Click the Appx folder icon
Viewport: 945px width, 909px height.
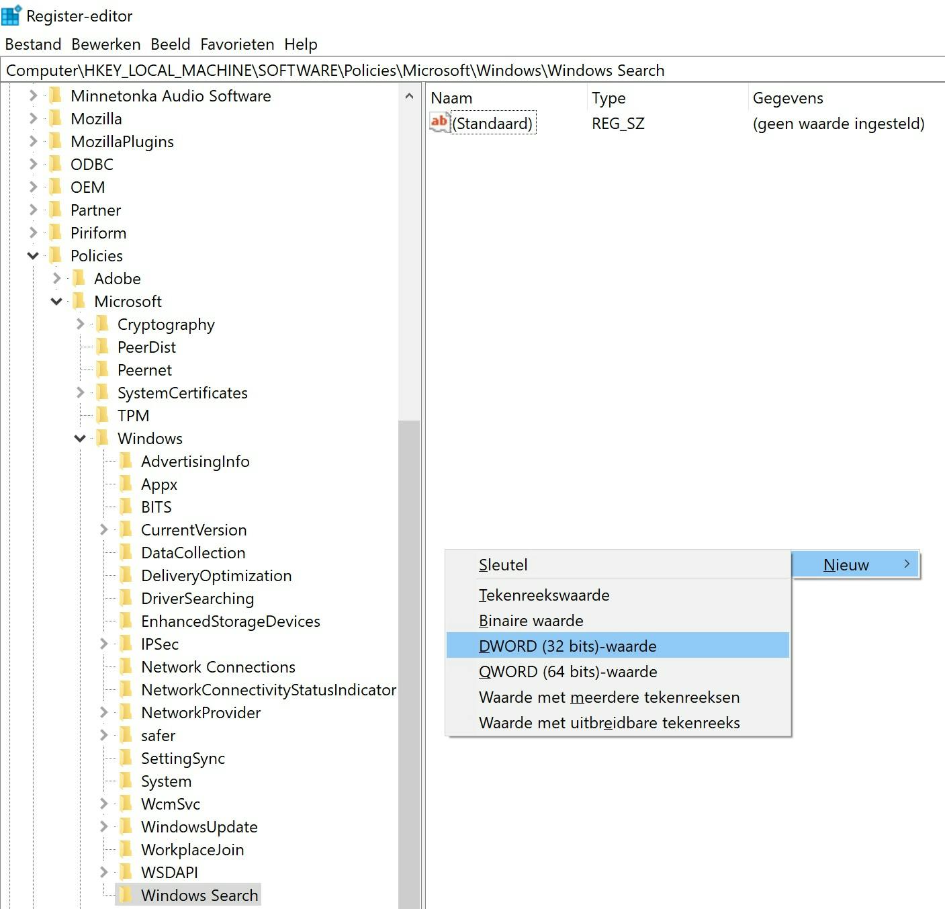[x=126, y=484]
